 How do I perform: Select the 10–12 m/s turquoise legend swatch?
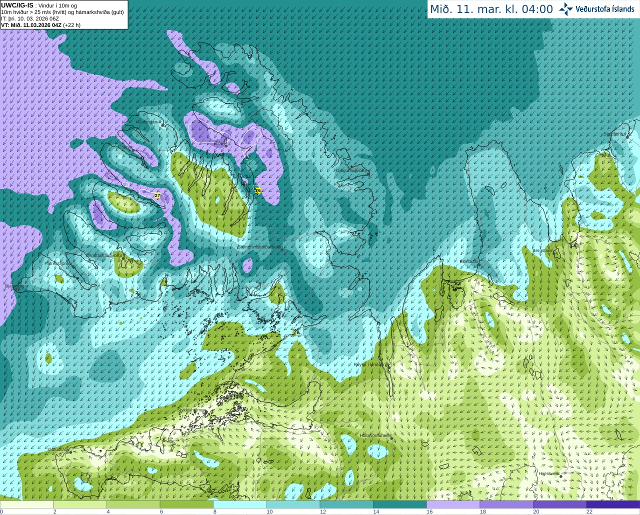coord(293,504)
